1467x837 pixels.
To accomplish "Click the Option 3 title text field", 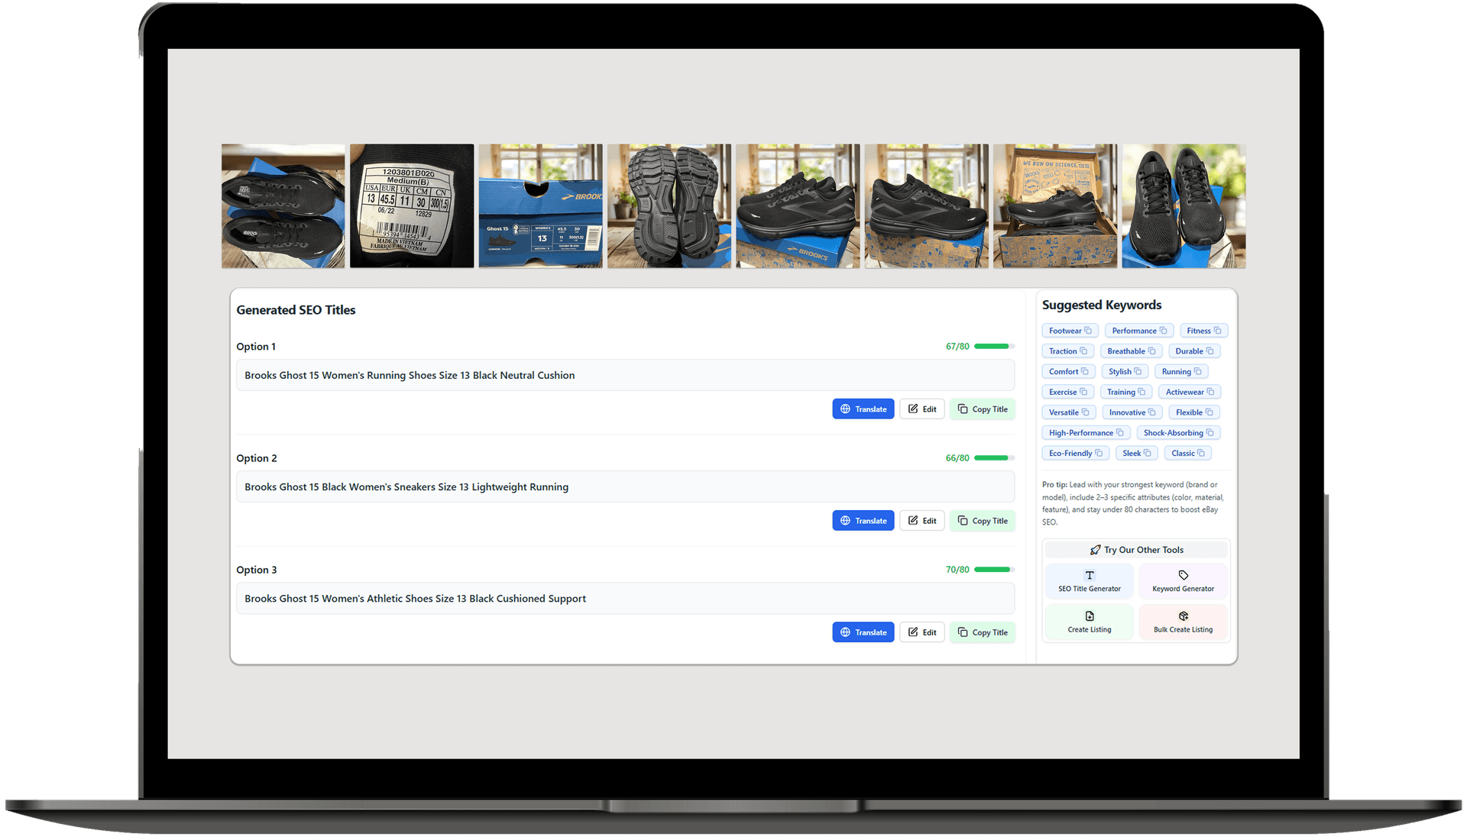I will pos(624,599).
